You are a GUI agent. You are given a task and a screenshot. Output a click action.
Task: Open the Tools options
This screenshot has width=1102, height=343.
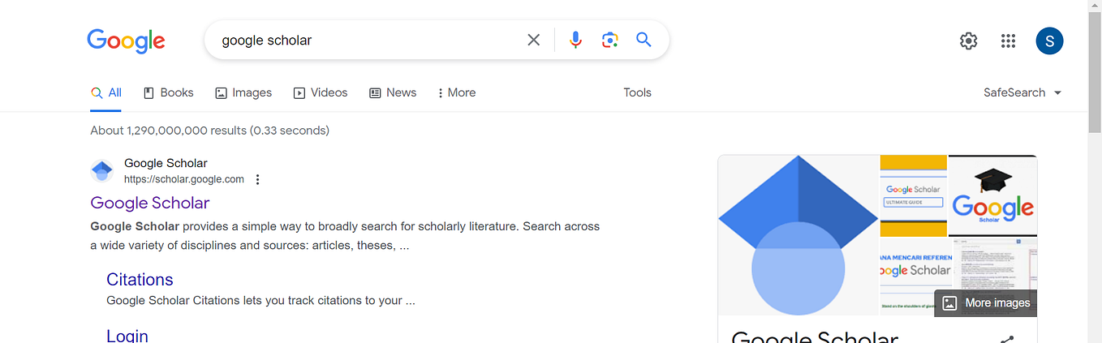[x=637, y=92]
